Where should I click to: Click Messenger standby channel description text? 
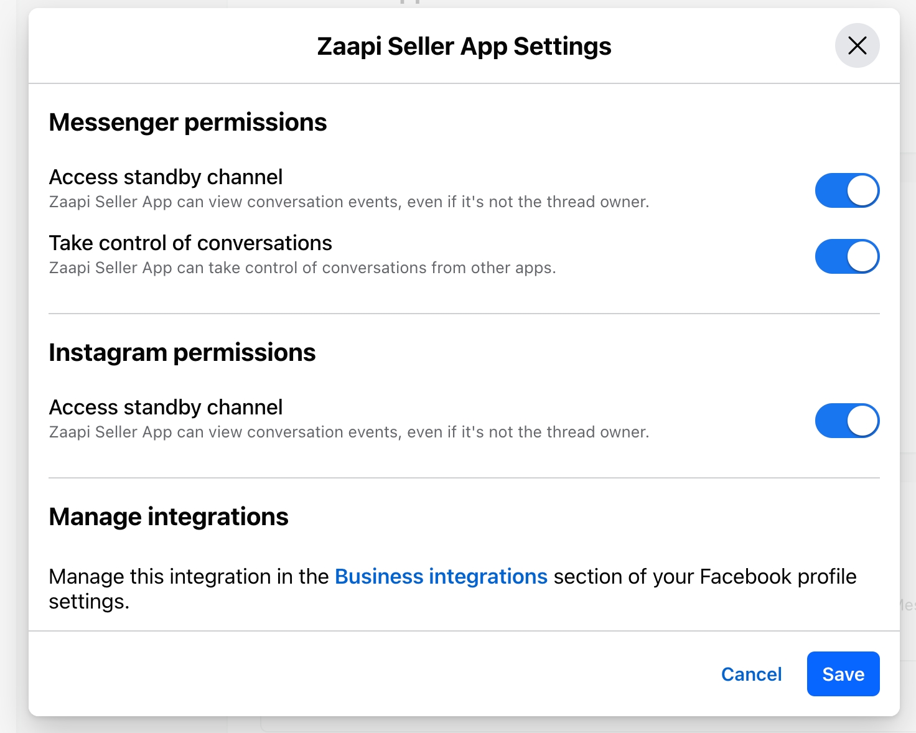(x=348, y=202)
